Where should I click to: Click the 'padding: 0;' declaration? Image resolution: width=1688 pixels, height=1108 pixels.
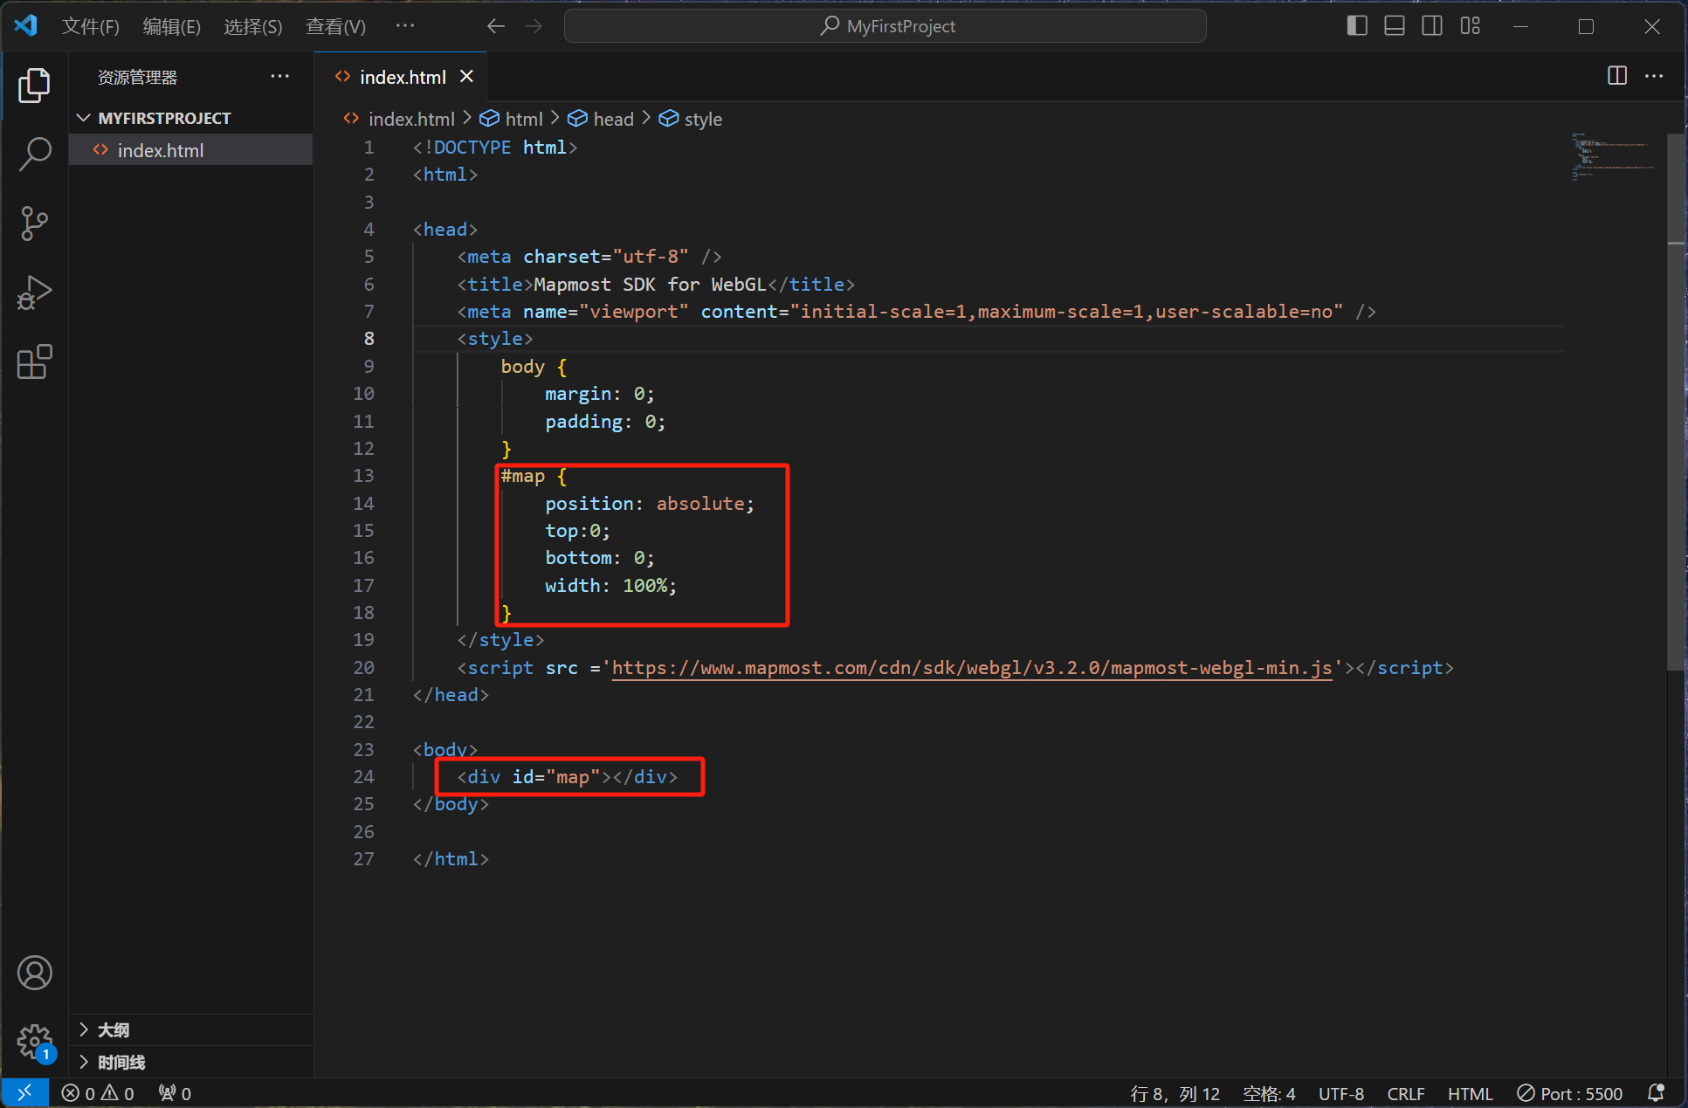click(605, 422)
